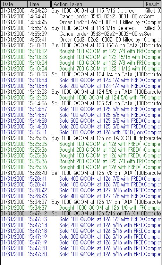The image size is (162, 265).
Task: Select Buy 1000 QCOM at 124 5/8 on TALX row
Action: 81,92
